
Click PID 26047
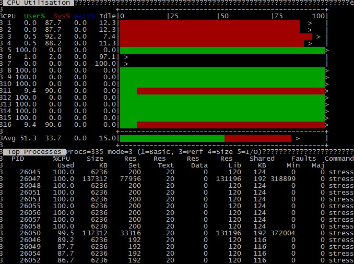(x=30, y=179)
